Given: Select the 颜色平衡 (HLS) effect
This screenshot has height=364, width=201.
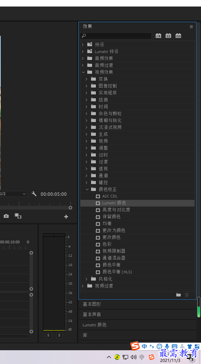Looking at the screenshot, I should point(137,272).
